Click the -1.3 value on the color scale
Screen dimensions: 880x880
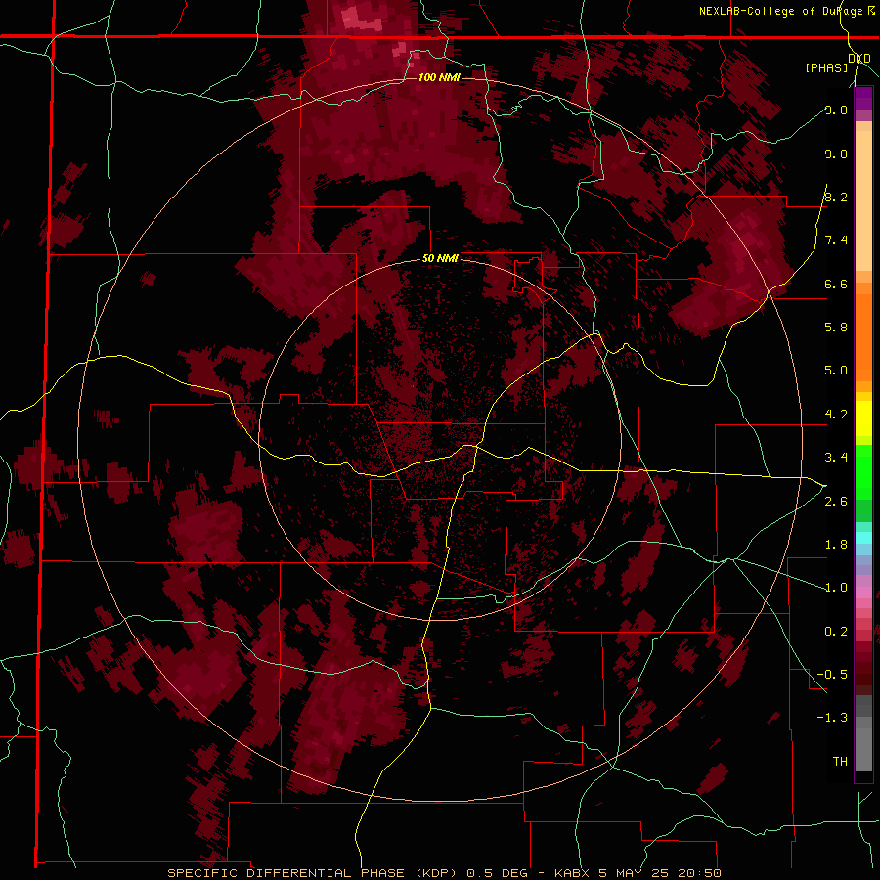tap(832, 718)
